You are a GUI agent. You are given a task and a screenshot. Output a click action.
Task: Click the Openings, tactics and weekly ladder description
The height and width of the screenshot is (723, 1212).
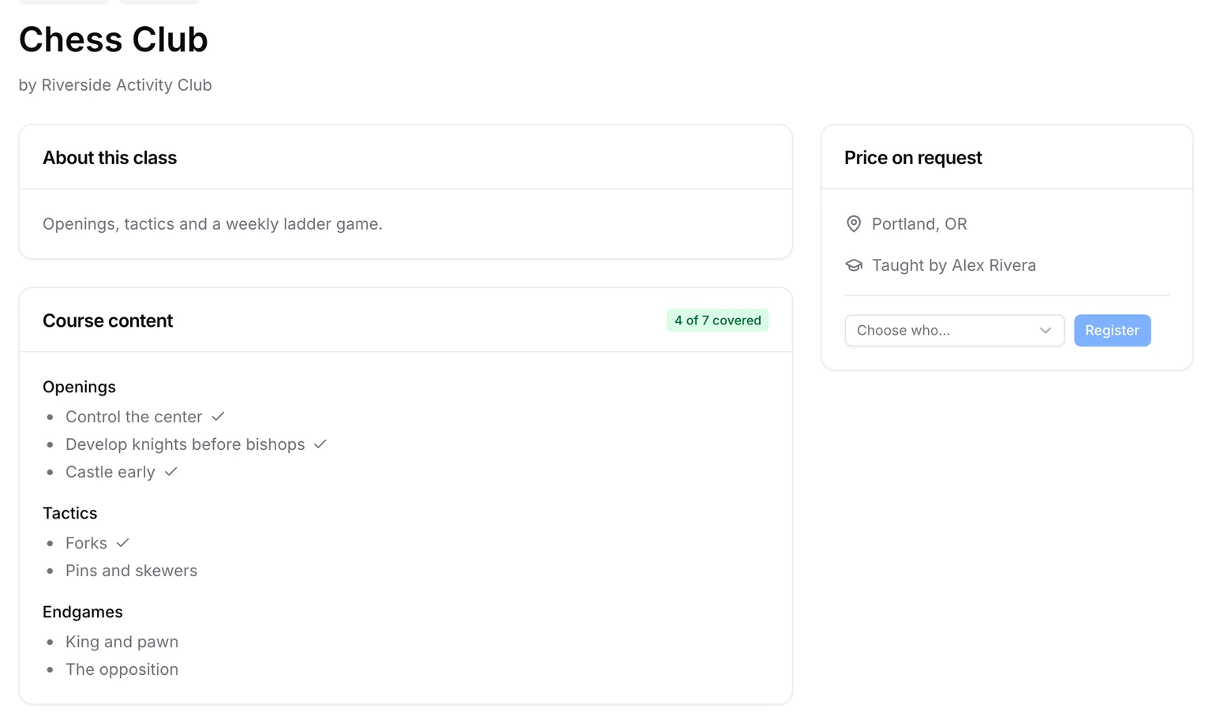pos(212,224)
